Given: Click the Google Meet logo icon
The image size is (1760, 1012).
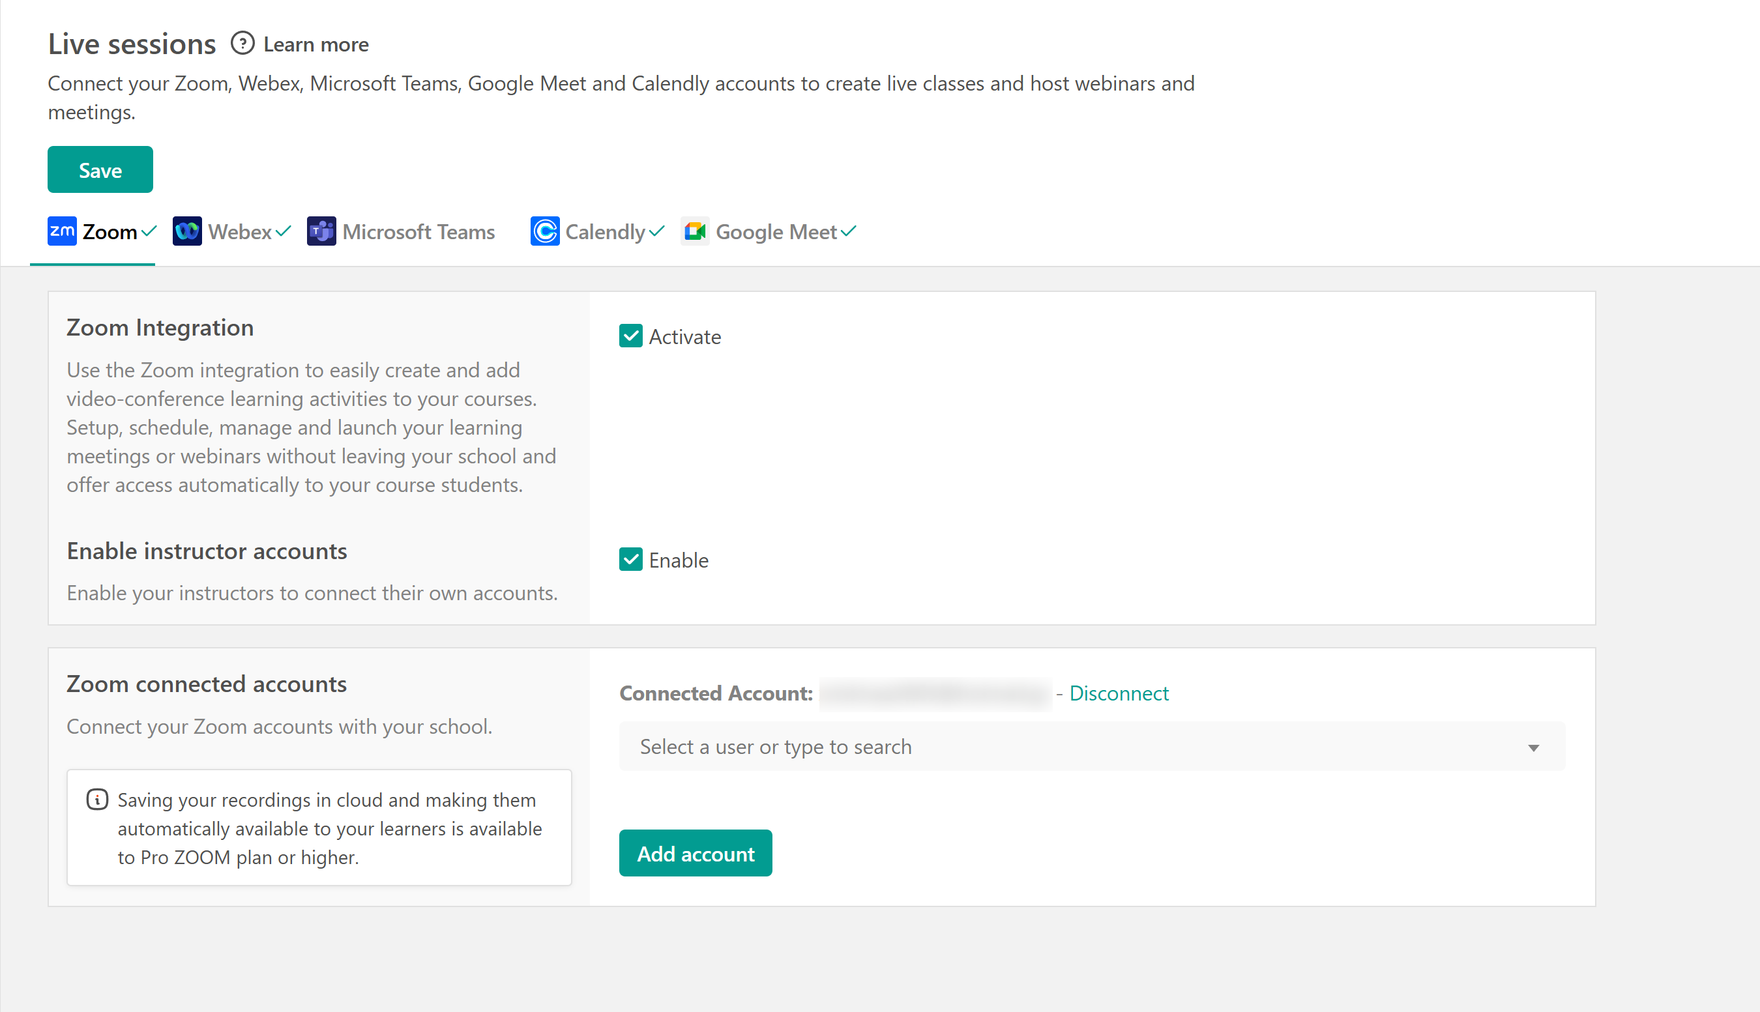Looking at the screenshot, I should pyautogui.click(x=695, y=231).
